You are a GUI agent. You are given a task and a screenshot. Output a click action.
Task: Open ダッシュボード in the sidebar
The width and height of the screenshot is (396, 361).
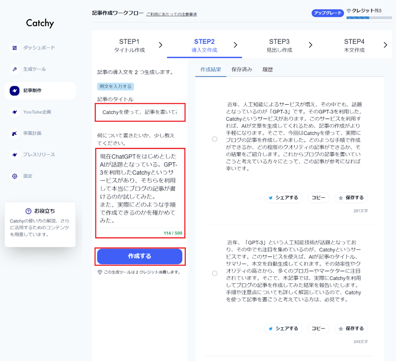pyautogui.click(x=39, y=48)
